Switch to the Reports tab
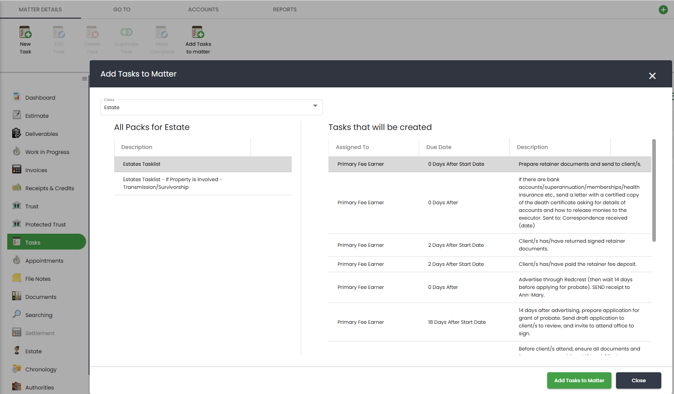The width and height of the screenshot is (674, 394). click(284, 10)
